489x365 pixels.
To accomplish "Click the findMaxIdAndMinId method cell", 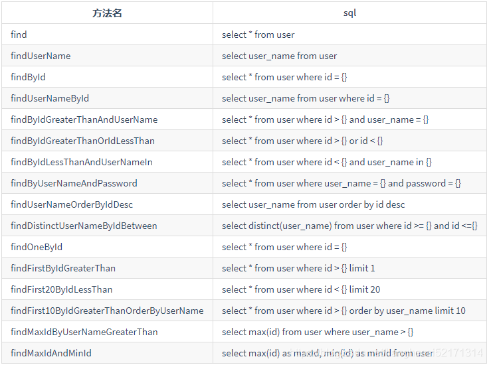I will 51,353.
